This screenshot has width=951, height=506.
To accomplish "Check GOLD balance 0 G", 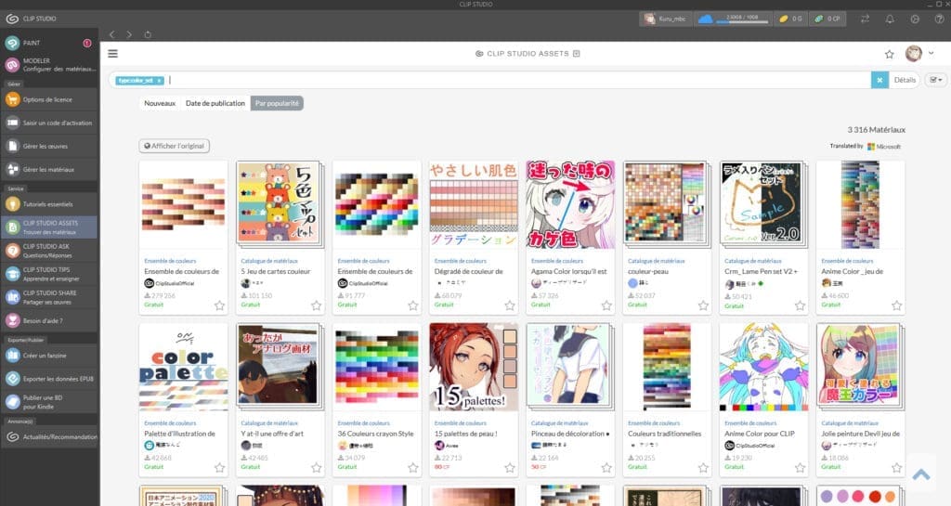I will (790, 19).
